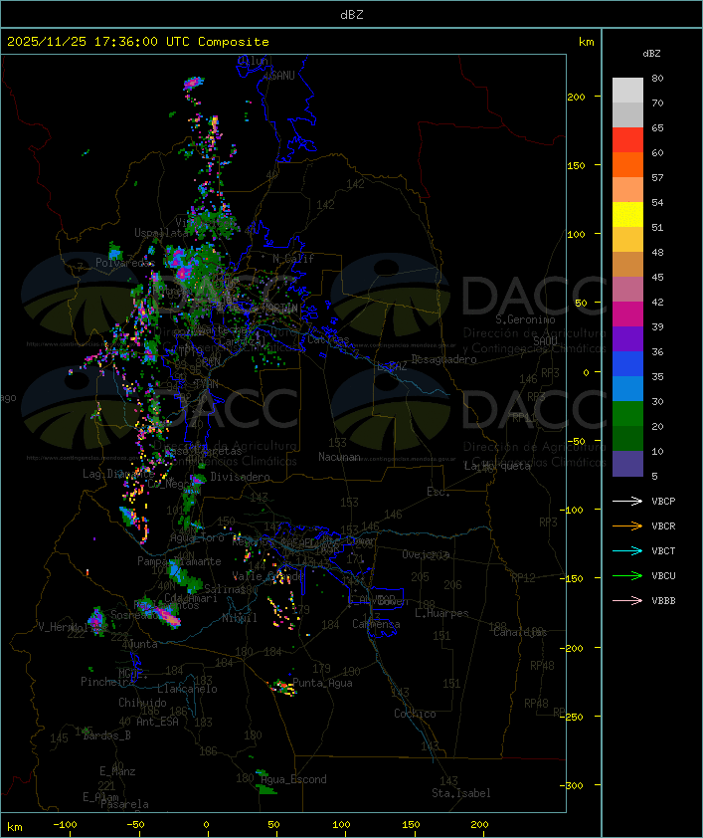
Task: Click the Carmensa place label
Action: point(376,624)
